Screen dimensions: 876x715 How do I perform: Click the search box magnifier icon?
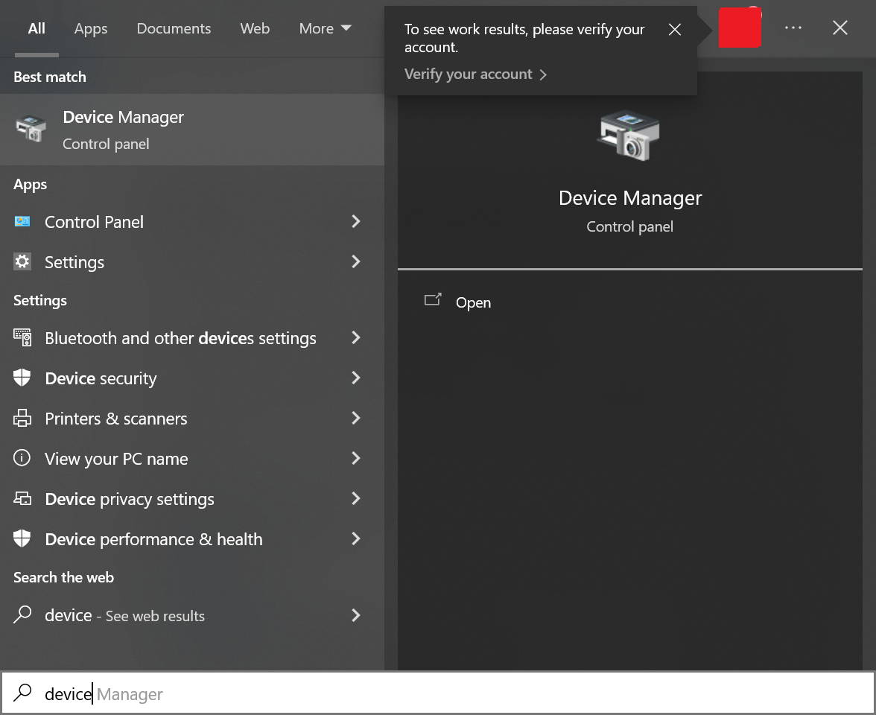coord(22,693)
